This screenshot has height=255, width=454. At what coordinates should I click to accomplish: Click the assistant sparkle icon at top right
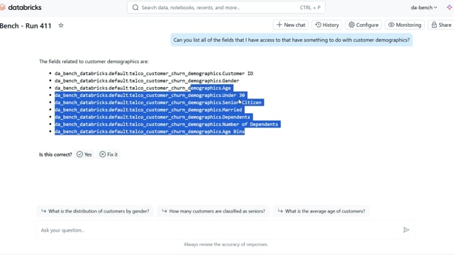coord(449,8)
